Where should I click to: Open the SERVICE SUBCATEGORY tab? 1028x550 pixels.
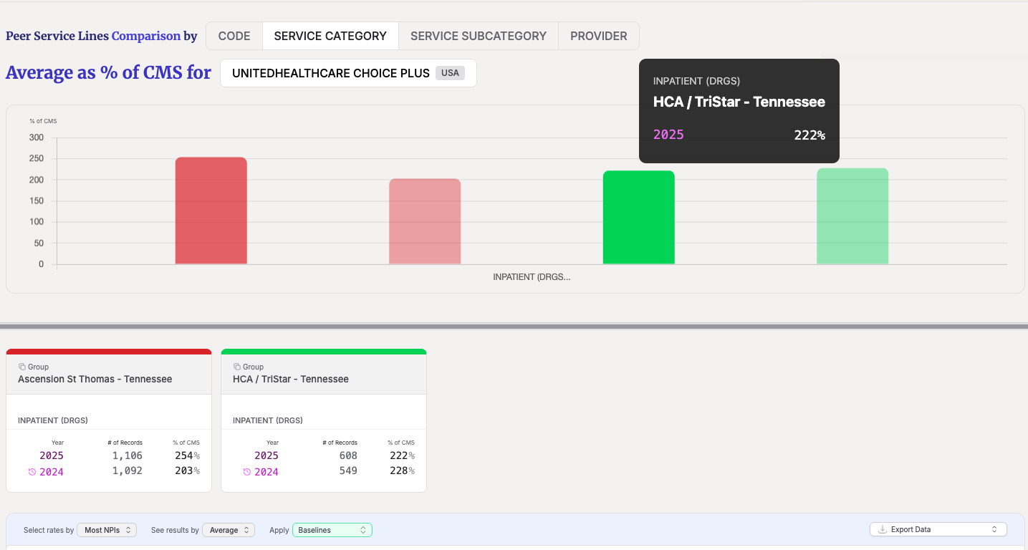coord(479,36)
